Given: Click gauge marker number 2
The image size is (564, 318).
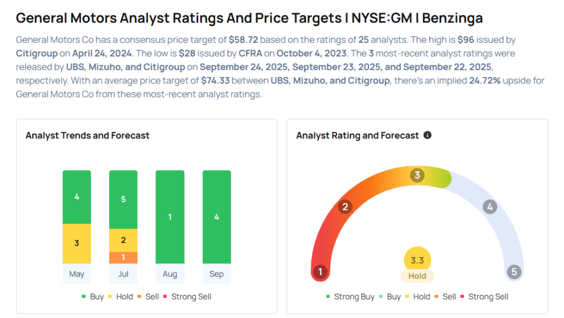Looking at the screenshot, I should click(345, 207).
